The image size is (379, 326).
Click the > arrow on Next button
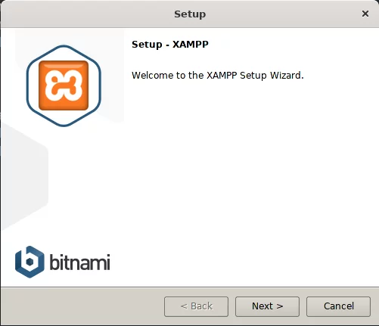279,306
